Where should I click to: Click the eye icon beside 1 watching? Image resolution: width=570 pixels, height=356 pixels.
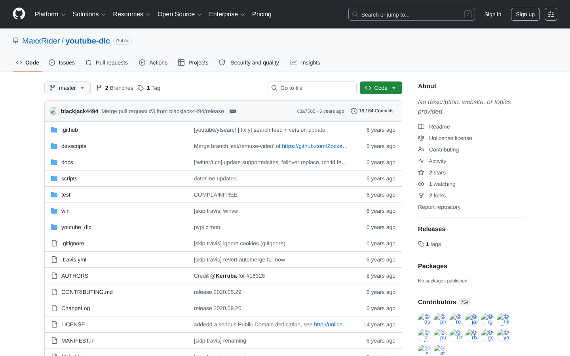[x=421, y=184]
